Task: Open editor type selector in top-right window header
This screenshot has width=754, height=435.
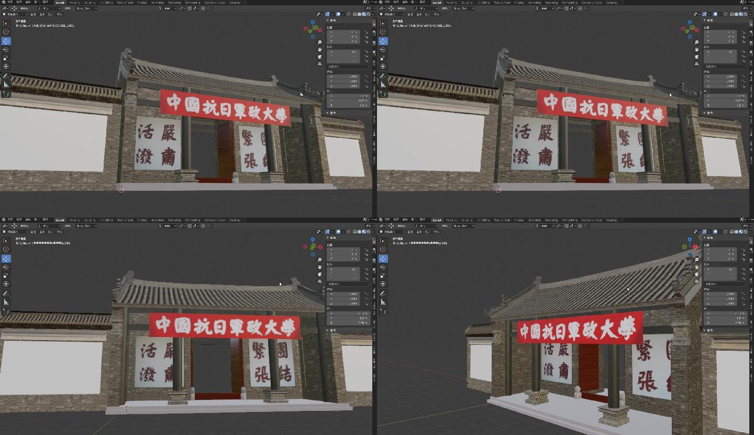Action: point(382,8)
